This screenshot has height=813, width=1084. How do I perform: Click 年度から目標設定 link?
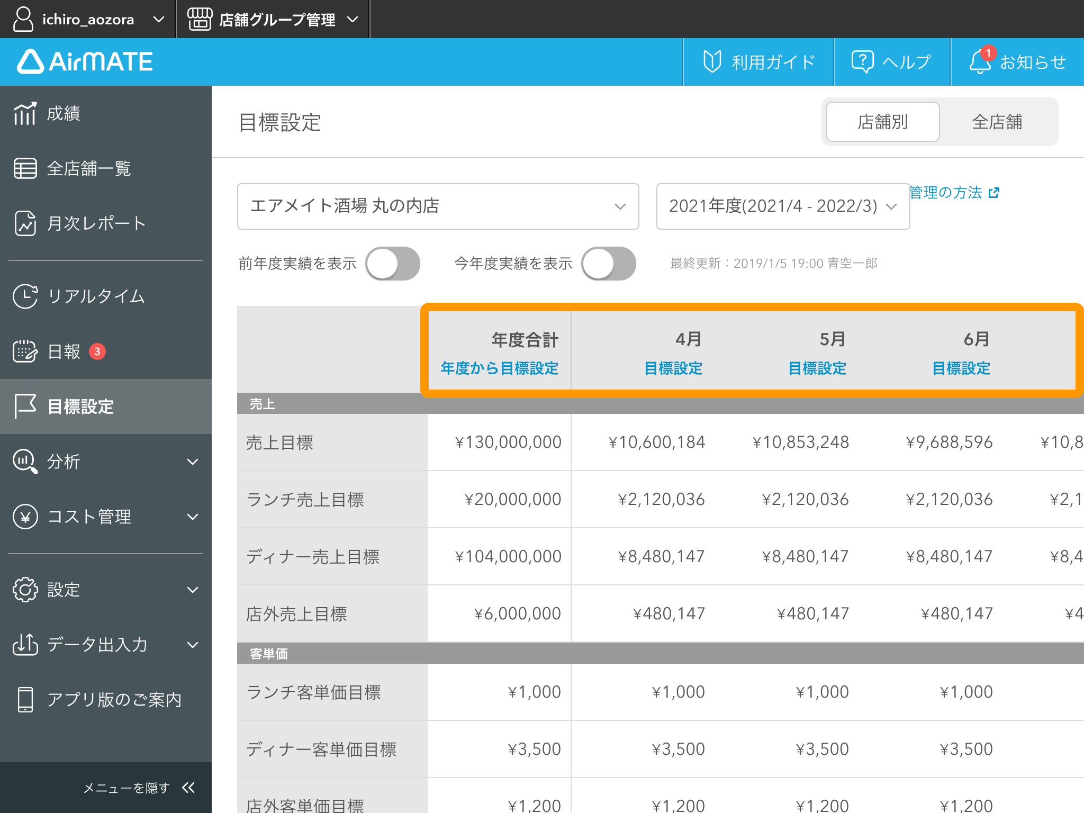pos(500,368)
